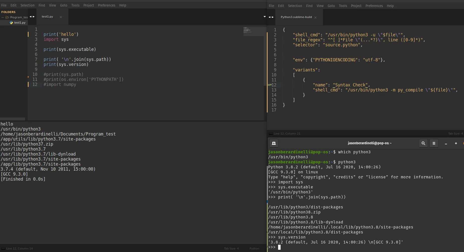The height and width of the screenshot is (252, 464).
Task: Open View menu in right Sublime window
Action: coord(320,6)
